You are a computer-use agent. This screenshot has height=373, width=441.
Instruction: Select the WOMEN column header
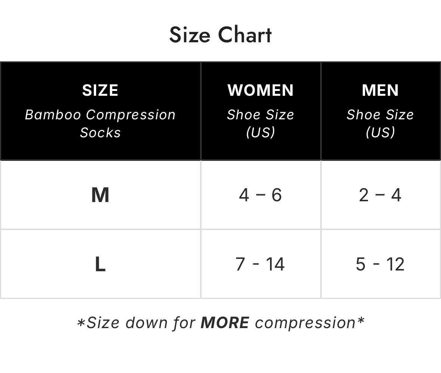pos(260,90)
